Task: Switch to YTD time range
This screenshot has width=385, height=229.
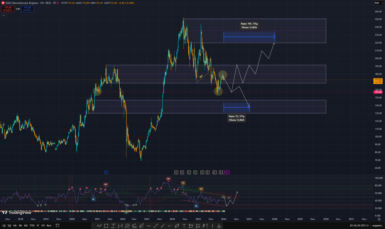Action: pos(32,225)
